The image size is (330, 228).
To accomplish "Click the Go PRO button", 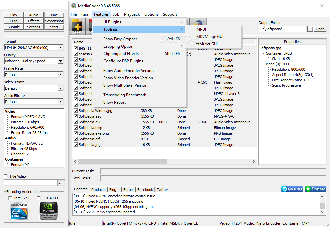I will coord(292,189).
